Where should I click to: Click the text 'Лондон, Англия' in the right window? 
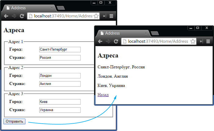[x=113, y=76]
